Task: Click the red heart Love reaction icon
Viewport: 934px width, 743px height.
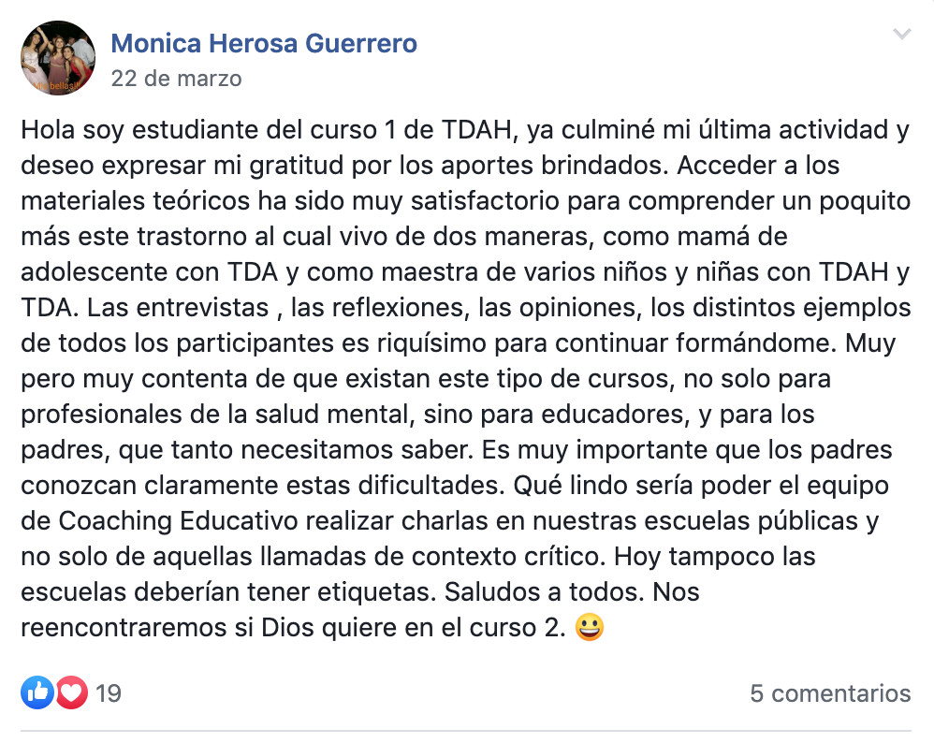Action: coord(71,692)
